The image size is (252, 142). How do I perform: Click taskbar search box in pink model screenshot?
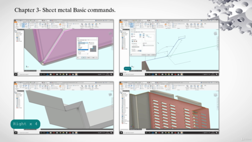(x=29, y=75)
